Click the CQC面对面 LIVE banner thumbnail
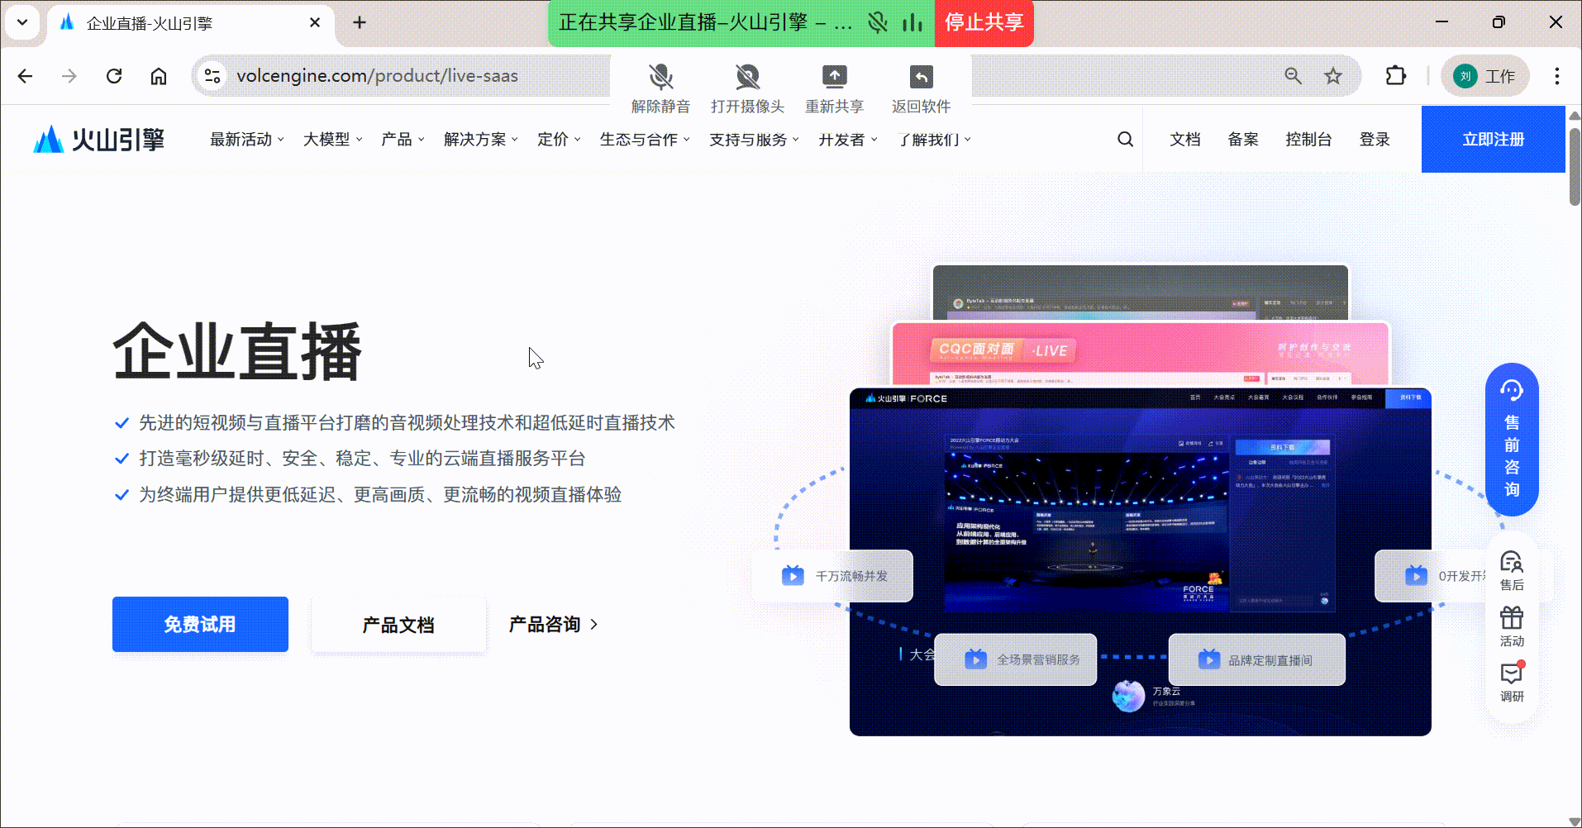Image resolution: width=1582 pixels, height=828 pixels. [1141, 354]
